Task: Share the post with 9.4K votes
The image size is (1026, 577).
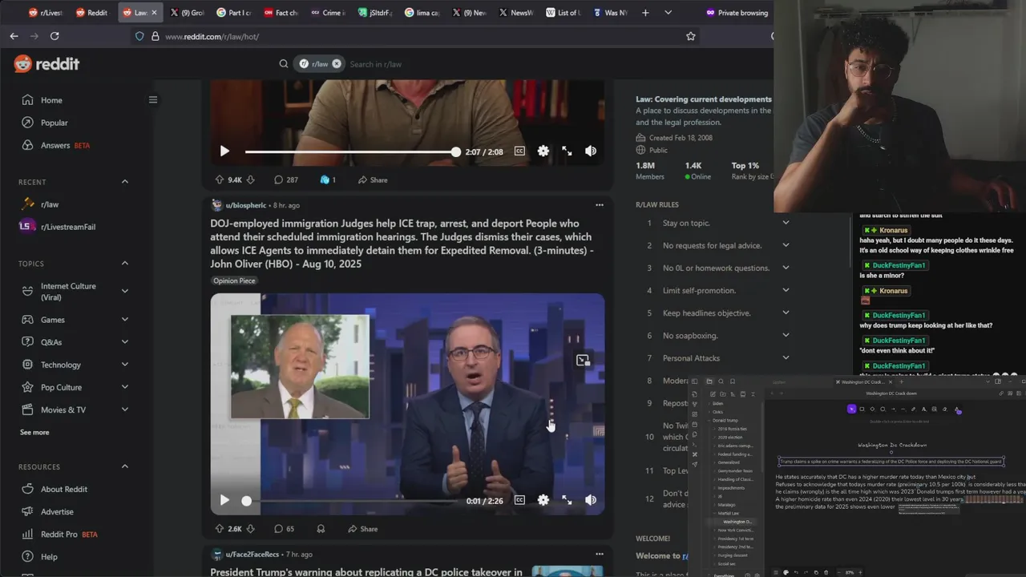Action: pyautogui.click(x=373, y=180)
